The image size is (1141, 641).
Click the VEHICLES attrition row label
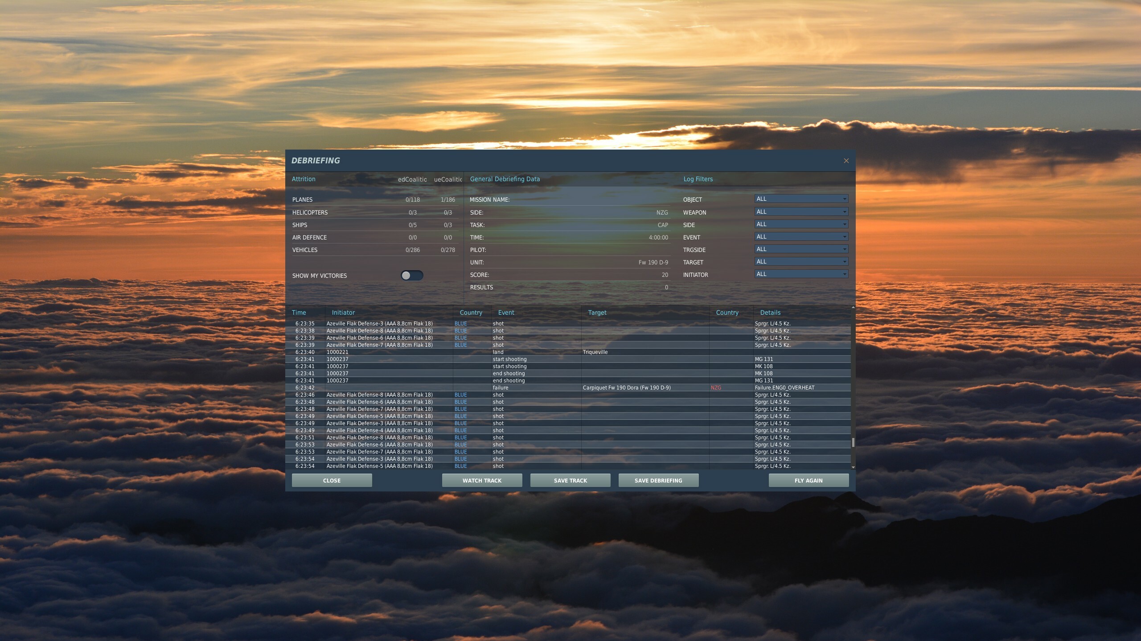[305, 250]
